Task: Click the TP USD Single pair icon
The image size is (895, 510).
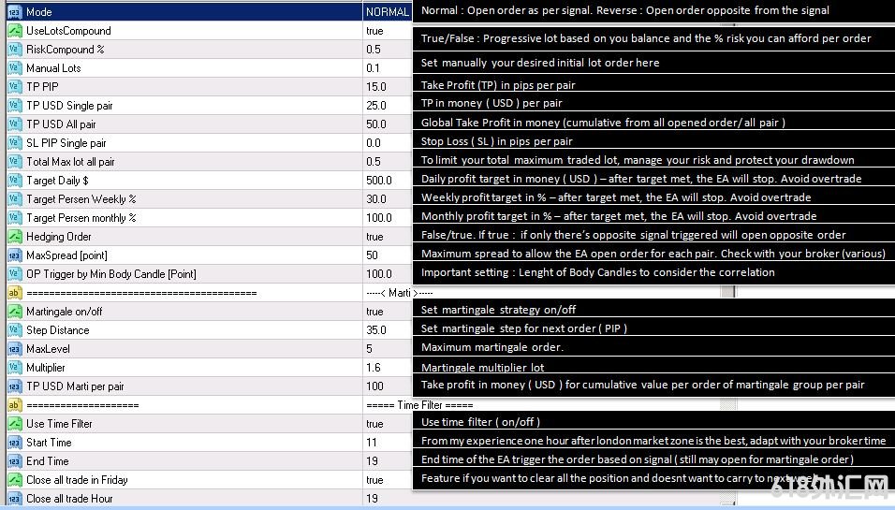Action: coord(14,106)
